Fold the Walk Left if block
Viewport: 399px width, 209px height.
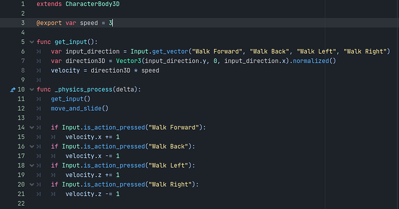point(32,166)
